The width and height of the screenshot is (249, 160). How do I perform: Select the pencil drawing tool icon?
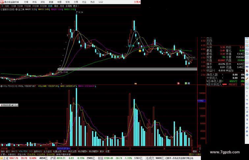(247, 79)
